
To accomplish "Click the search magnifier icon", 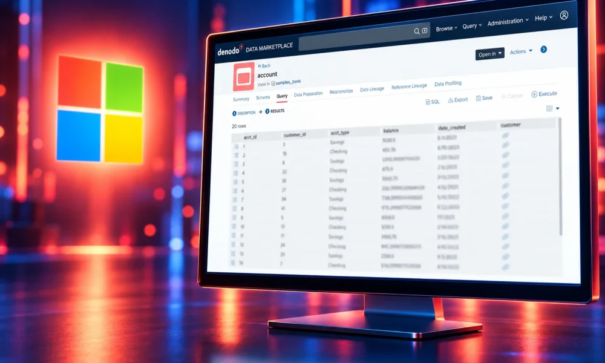I will coord(417,31).
